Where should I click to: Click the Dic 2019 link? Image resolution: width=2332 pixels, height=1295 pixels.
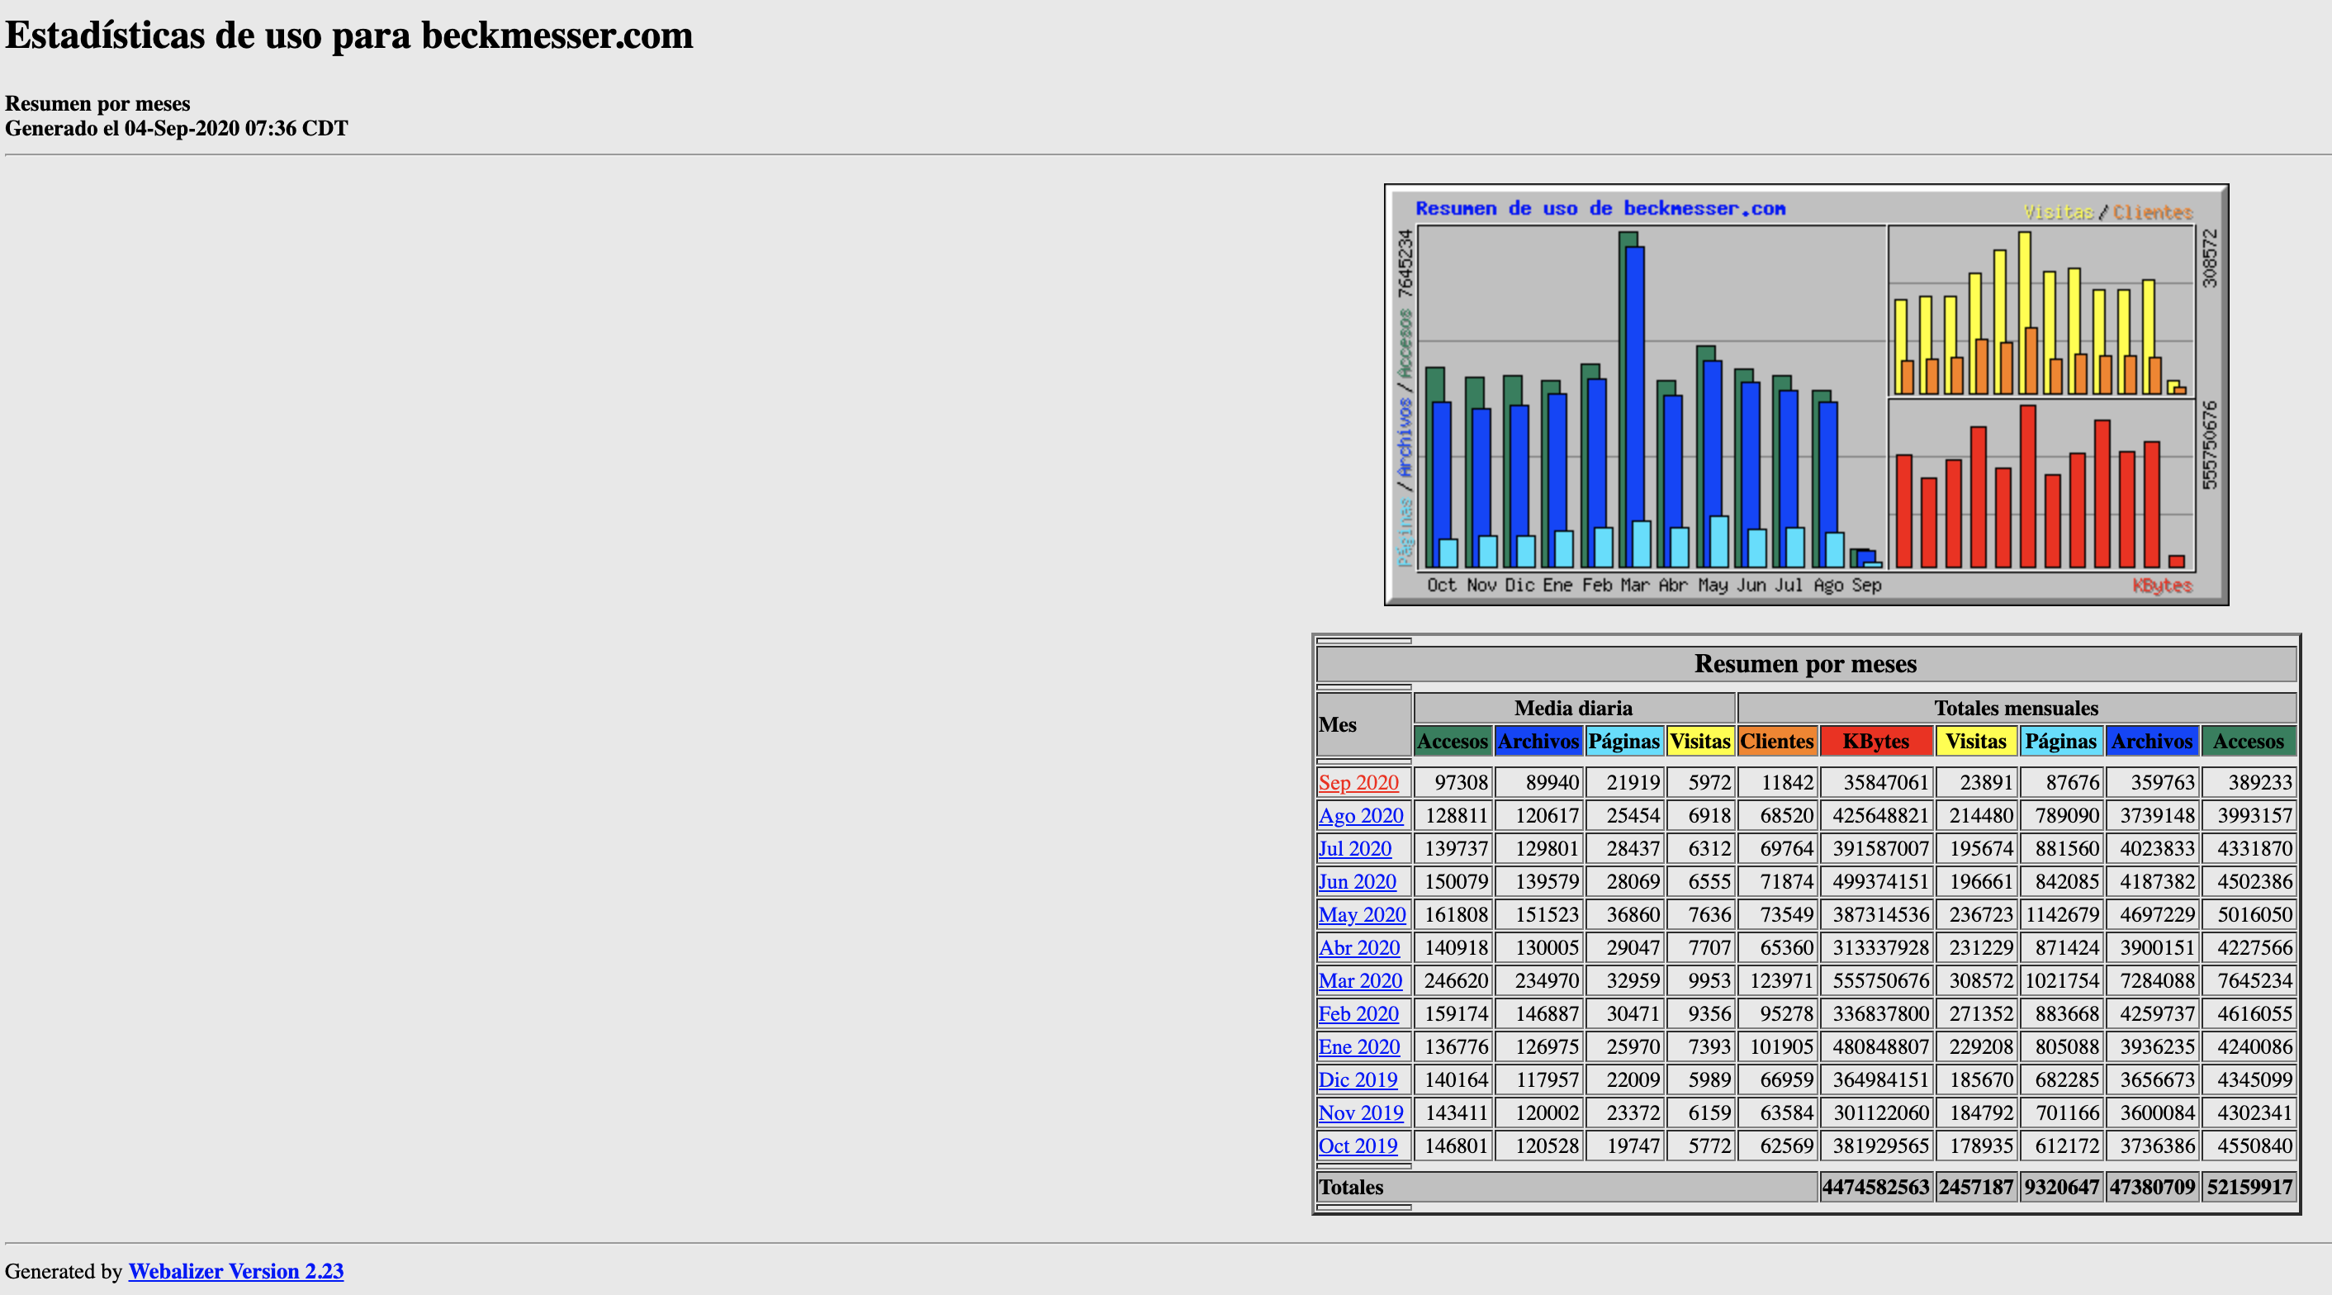click(1357, 1080)
